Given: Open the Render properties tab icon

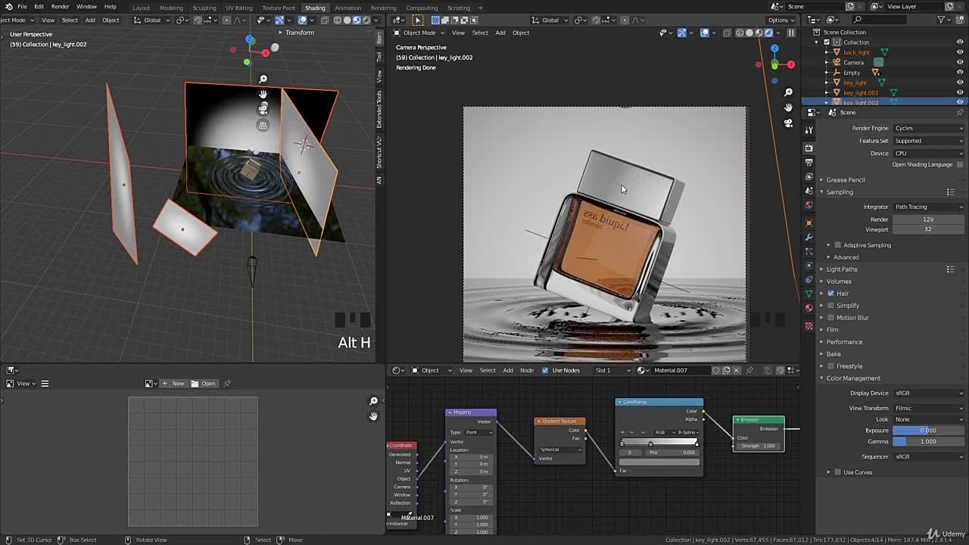Looking at the screenshot, I should 809,148.
